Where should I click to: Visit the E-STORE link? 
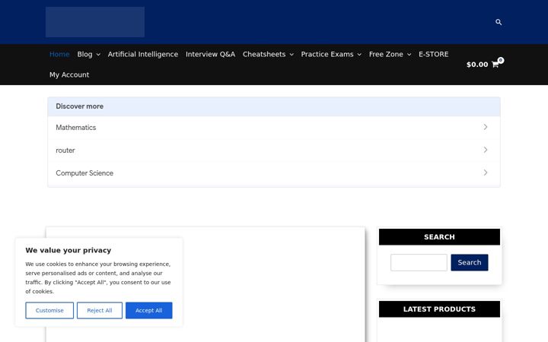click(x=433, y=55)
